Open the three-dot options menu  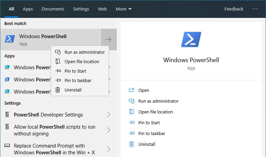coord(255,9)
